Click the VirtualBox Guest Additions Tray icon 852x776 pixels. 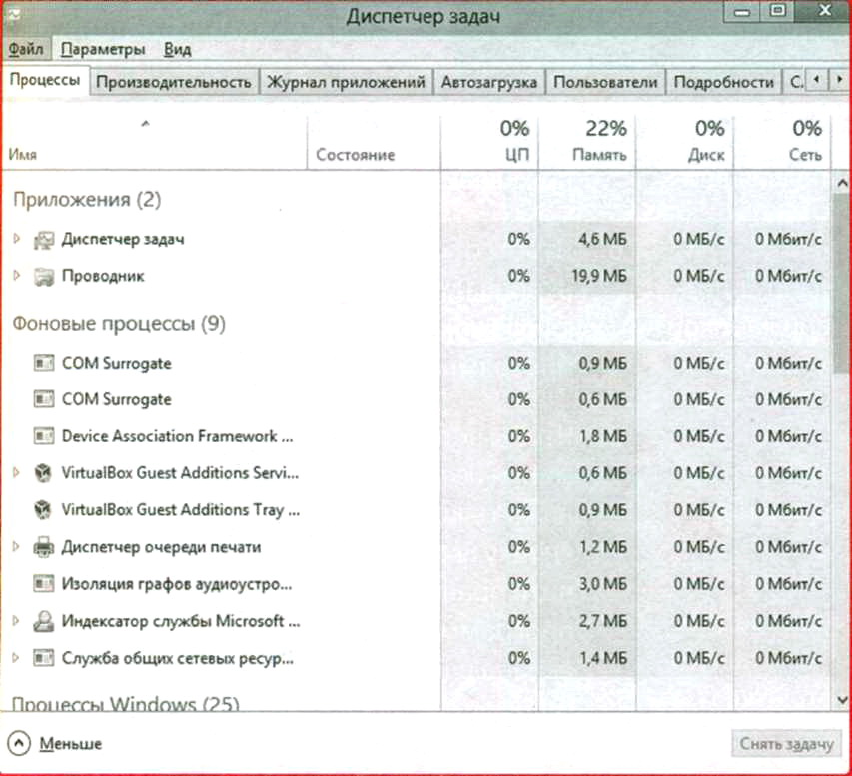43,510
